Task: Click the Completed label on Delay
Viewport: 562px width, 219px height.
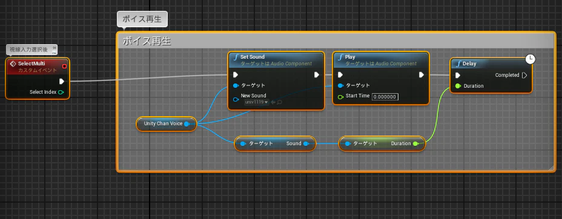Action: tap(507, 75)
